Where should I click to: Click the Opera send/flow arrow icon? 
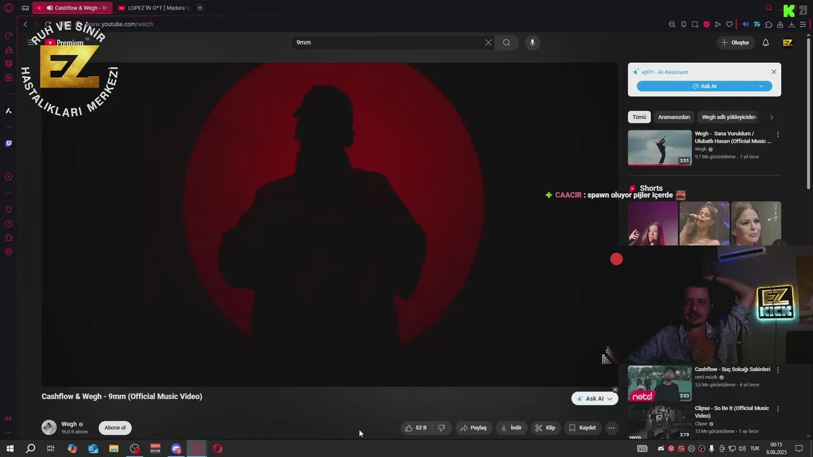point(718,24)
